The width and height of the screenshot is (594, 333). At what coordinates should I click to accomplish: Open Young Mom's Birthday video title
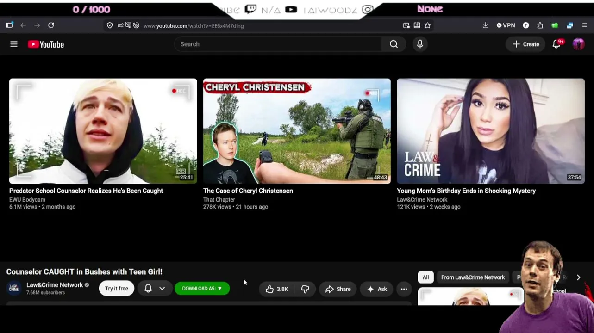pos(466,191)
